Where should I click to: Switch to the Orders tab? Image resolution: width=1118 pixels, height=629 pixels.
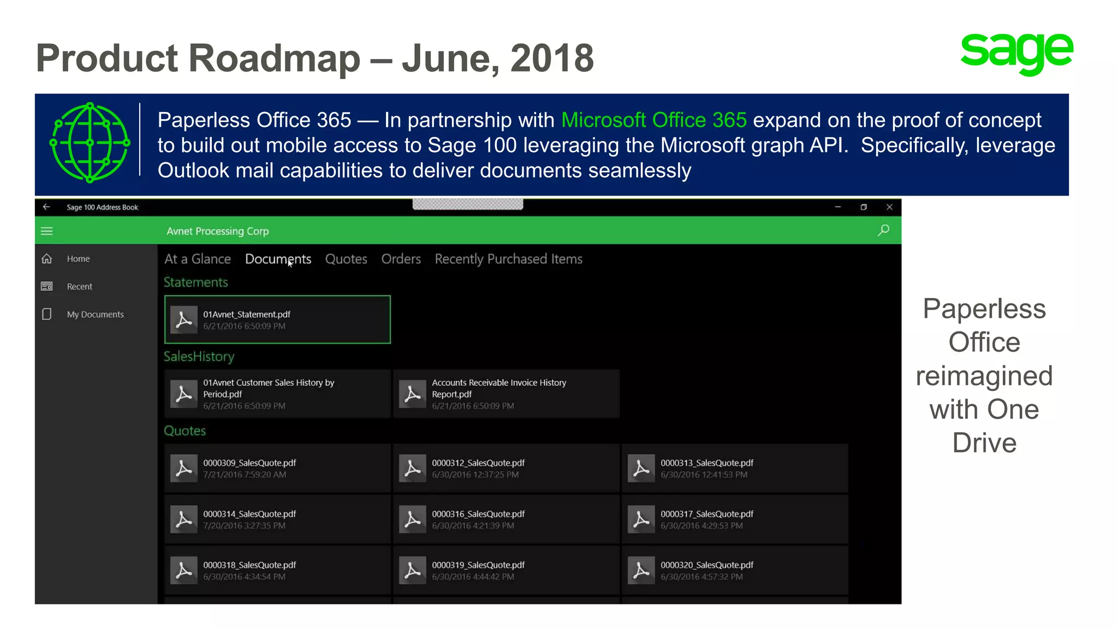pos(401,259)
